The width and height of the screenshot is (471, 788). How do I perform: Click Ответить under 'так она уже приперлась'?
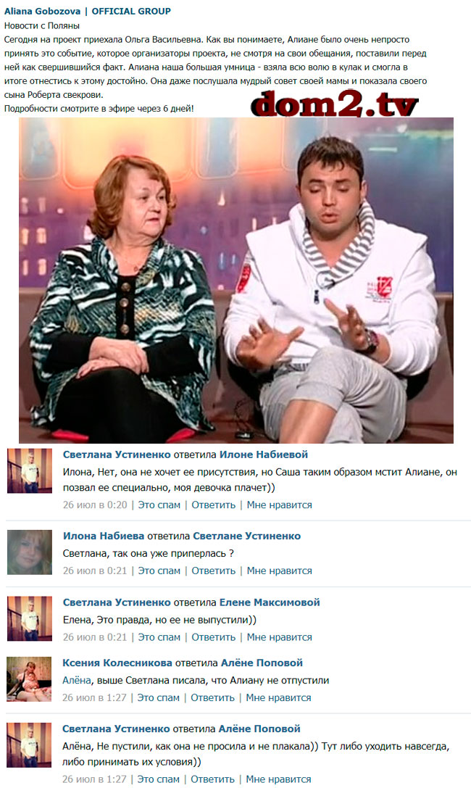coord(214,571)
